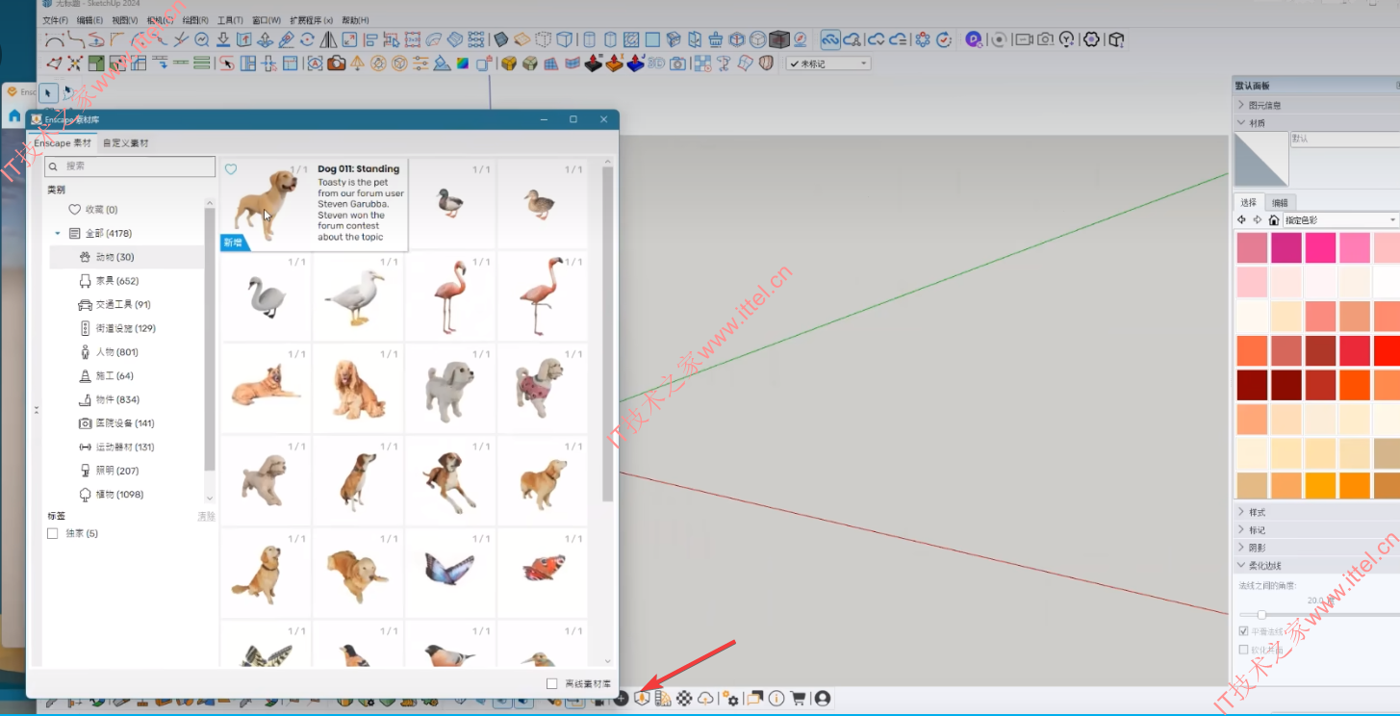Open the Enscape asset library icon in bottom toolbar
The height and width of the screenshot is (716, 1400).
click(x=642, y=698)
